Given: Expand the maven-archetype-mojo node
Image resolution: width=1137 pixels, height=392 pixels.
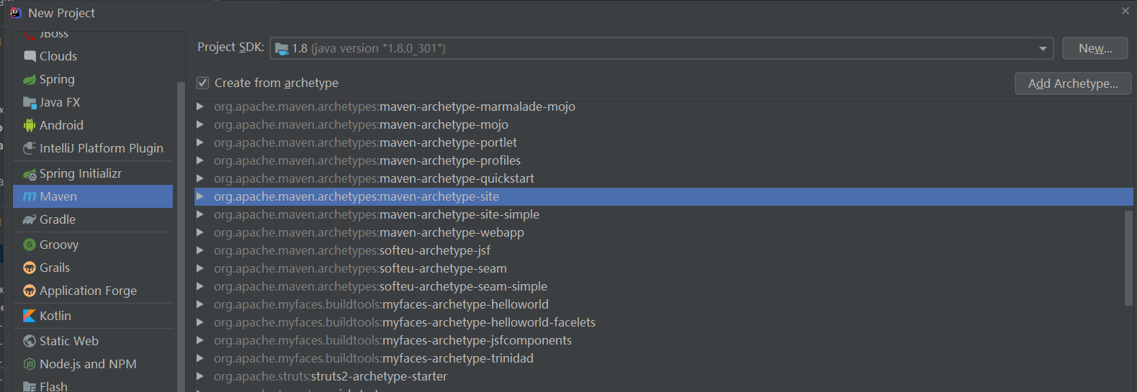Looking at the screenshot, I should pyautogui.click(x=200, y=124).
